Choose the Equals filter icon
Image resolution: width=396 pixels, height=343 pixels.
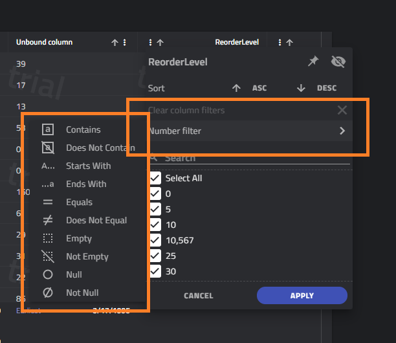click(48, 202)
